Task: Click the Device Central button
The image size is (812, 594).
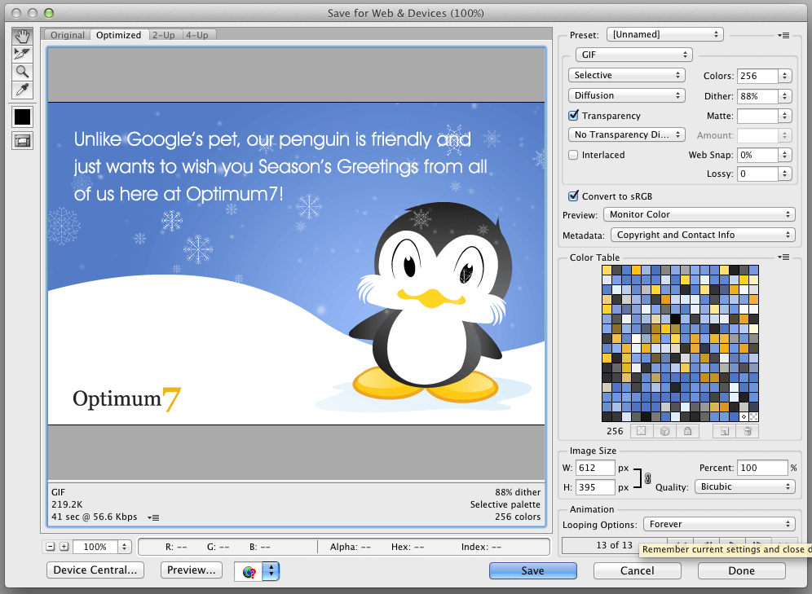Action: pyautogui.click(x=95, y=570)
